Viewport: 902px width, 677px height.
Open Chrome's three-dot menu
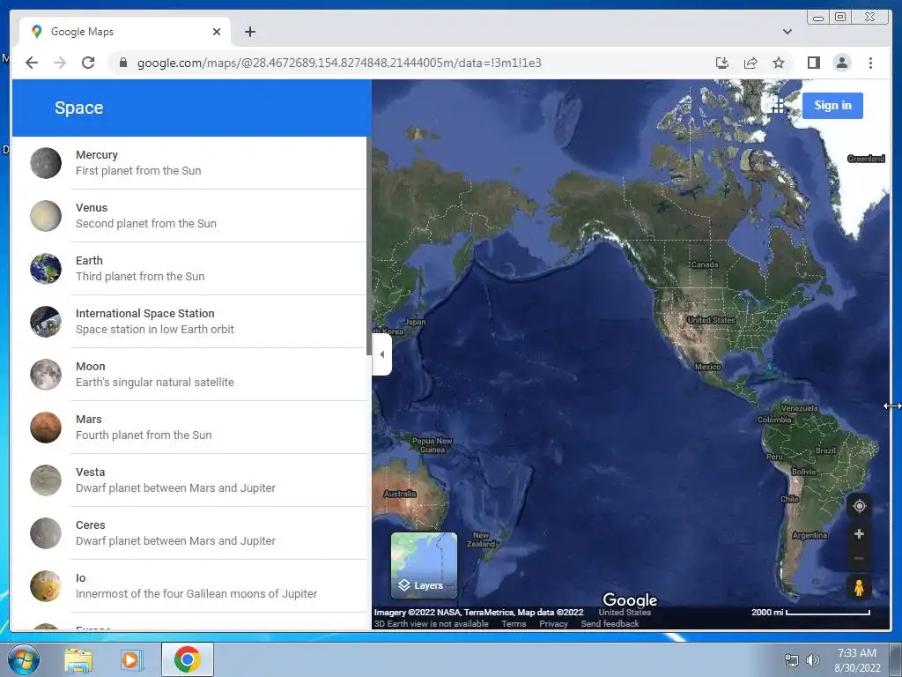(x=870, y=63)
